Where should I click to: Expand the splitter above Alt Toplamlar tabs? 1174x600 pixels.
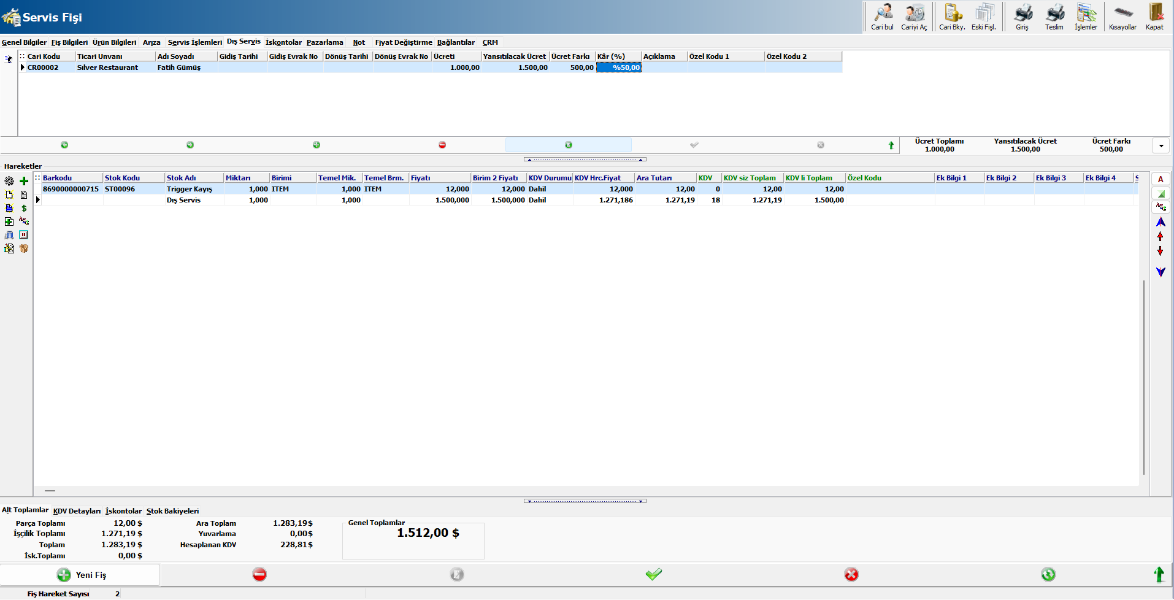pyautogui.click(x=585, y=501)
